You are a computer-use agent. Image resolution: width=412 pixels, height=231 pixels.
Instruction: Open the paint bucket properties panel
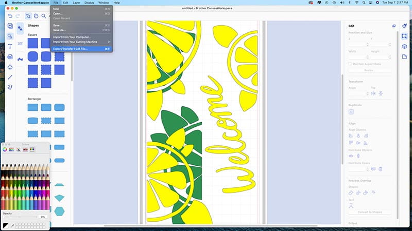coord(404,26)
